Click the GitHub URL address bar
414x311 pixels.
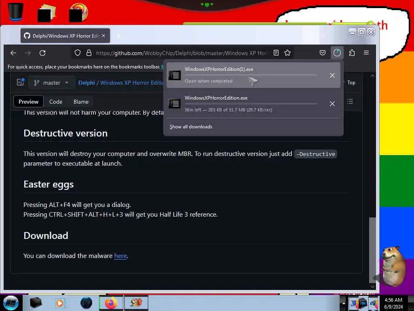[182, 53]
